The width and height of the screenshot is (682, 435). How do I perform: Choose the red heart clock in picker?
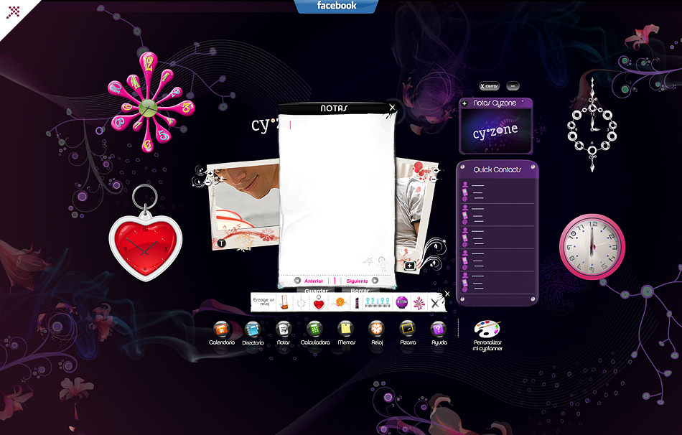pyautogui.click(x=319, y=302)
